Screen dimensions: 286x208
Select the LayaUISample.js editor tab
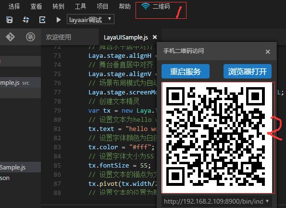pos(126,37)
